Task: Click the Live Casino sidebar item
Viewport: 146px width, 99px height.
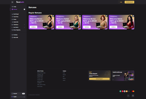Action: point(16,27)
